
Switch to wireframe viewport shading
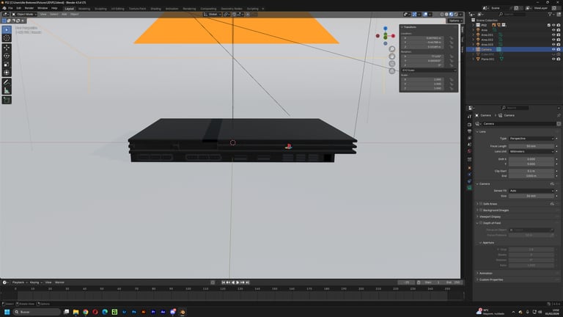point(442,15)
